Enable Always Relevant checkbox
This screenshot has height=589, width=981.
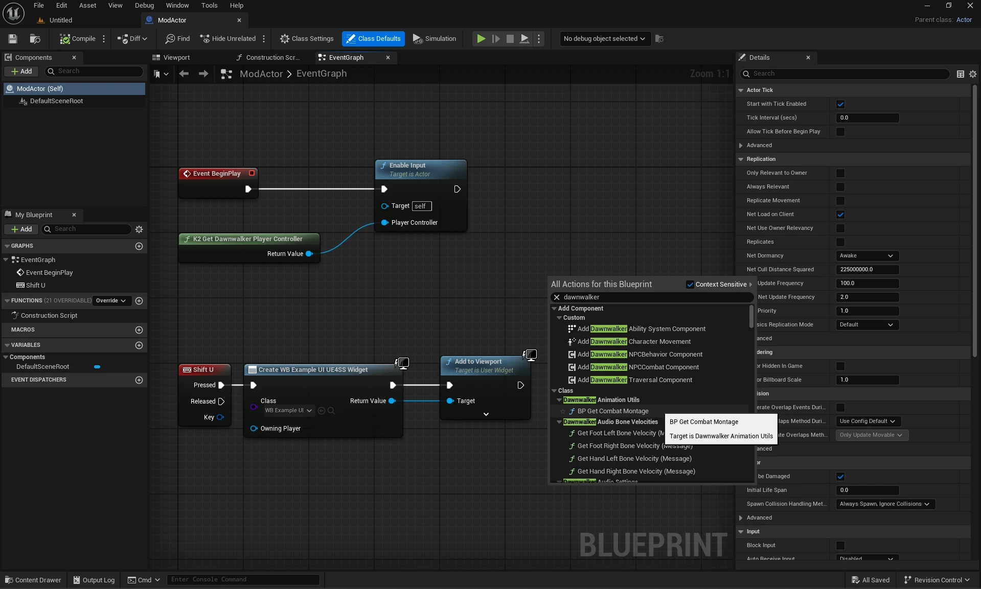840,187
